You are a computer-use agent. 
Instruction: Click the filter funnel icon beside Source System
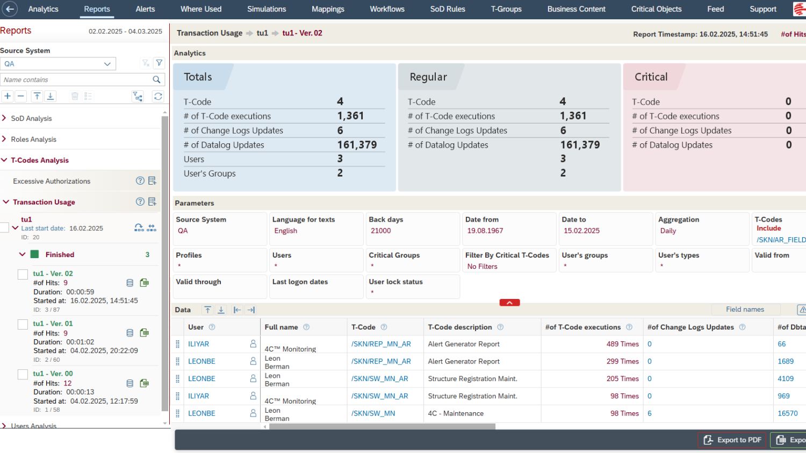(x=159, y=63)
